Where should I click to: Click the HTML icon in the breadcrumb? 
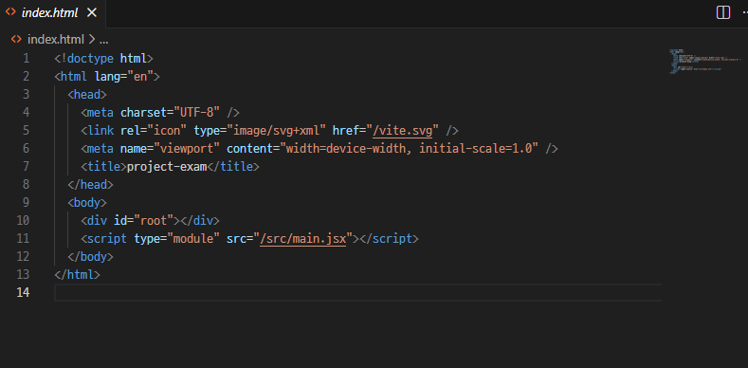[16, 39]
